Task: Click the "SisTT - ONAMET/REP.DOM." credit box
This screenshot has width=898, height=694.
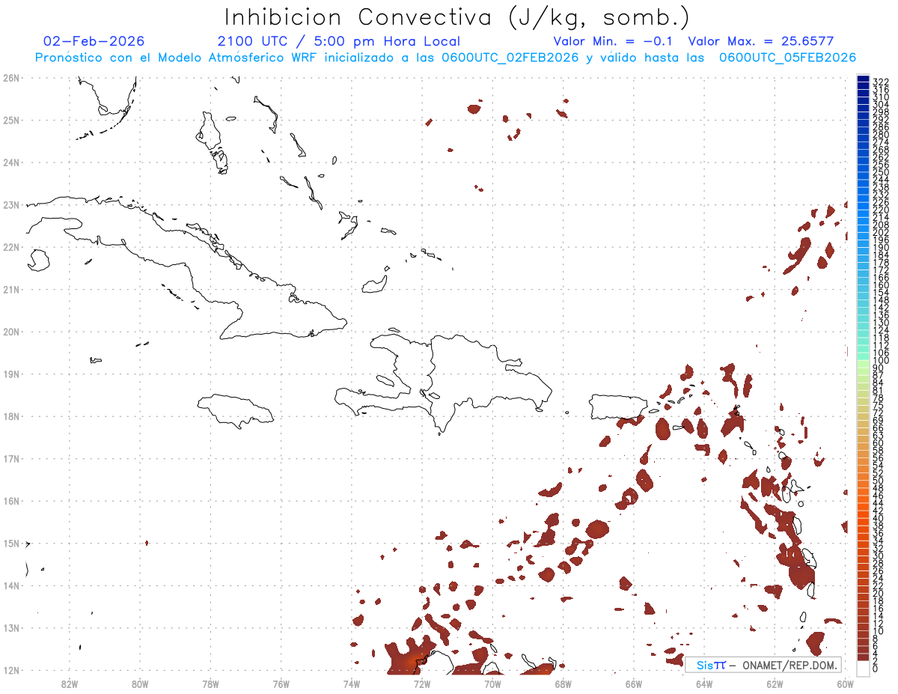Action: [x=763, y=665]
